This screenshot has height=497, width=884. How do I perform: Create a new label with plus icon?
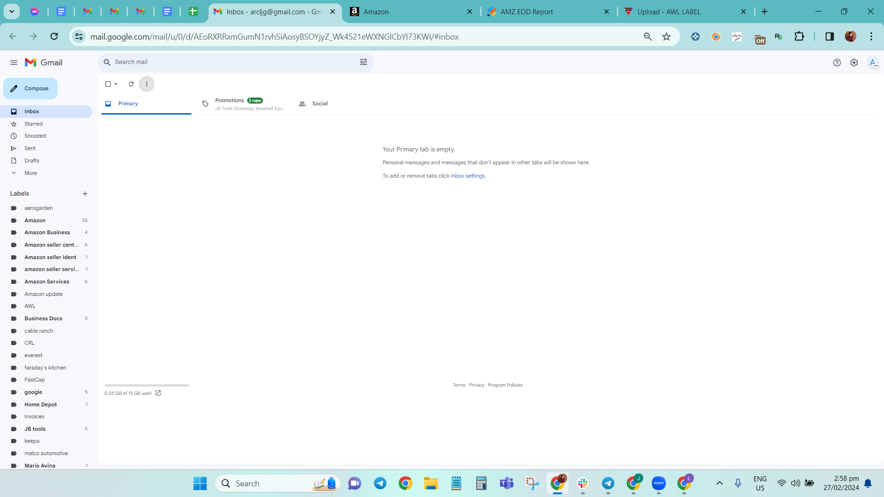85,194
